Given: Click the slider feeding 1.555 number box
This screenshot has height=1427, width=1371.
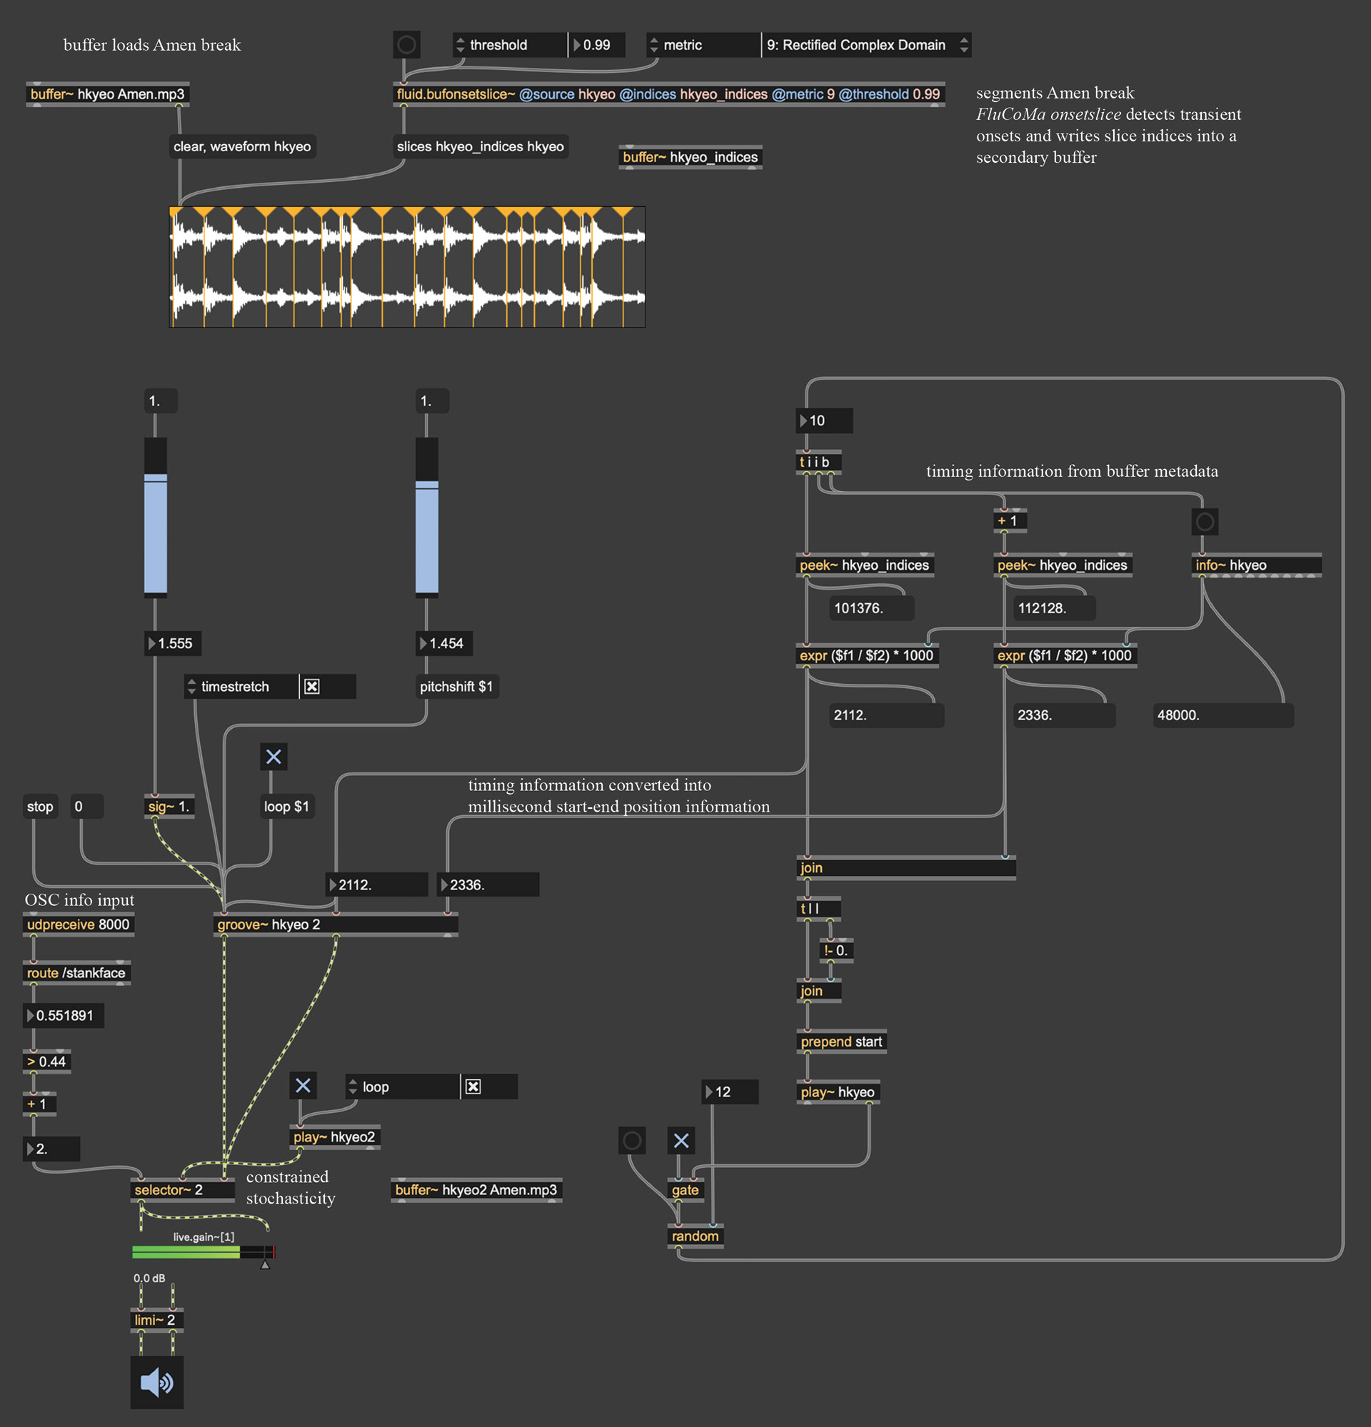Looking at the screenshot, I should click(156, 517).
